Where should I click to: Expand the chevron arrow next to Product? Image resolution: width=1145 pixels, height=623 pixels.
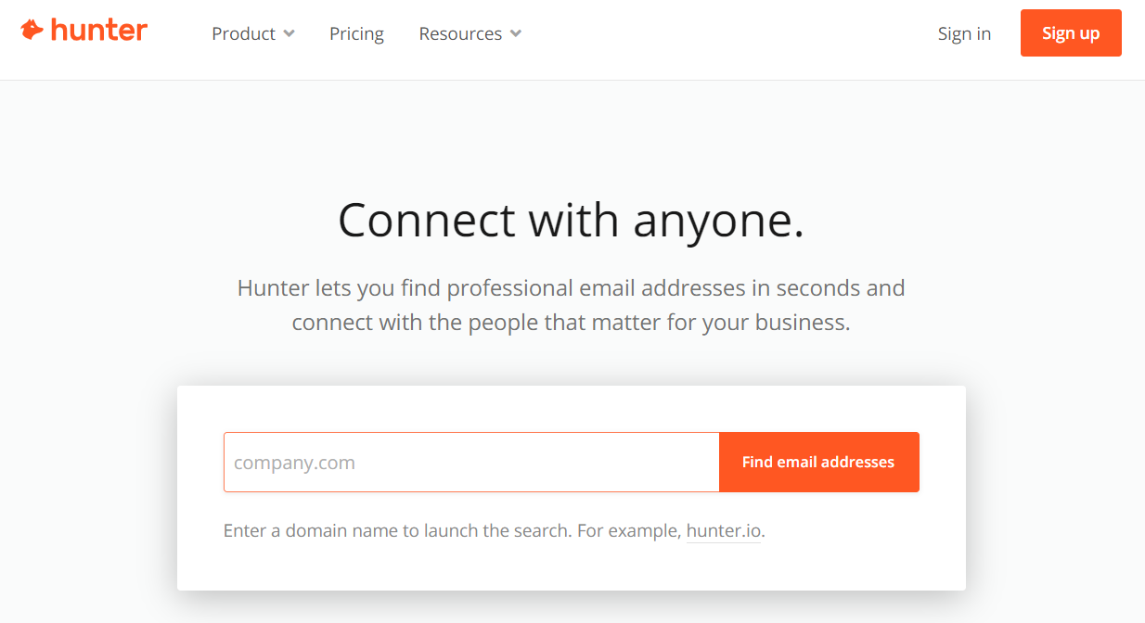click(x=289, y=33)
